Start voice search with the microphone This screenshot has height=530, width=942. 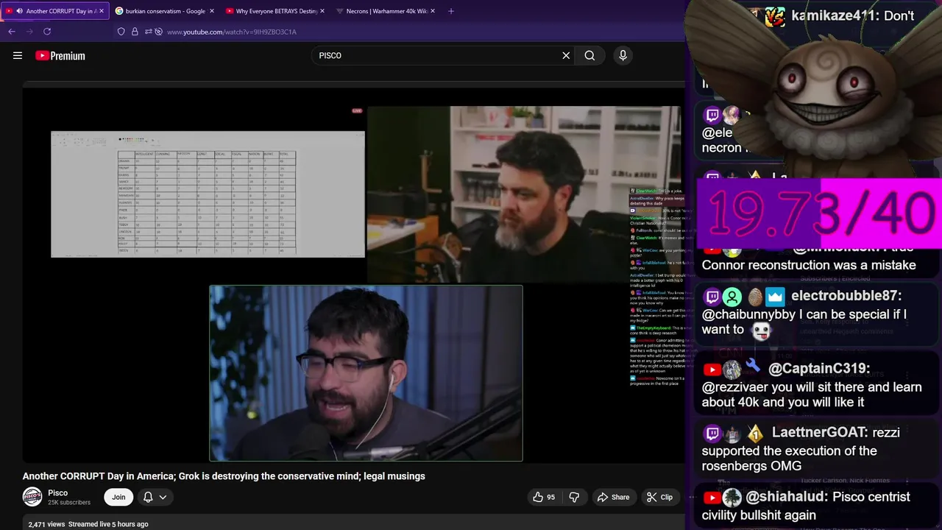(x=623, y=55)
